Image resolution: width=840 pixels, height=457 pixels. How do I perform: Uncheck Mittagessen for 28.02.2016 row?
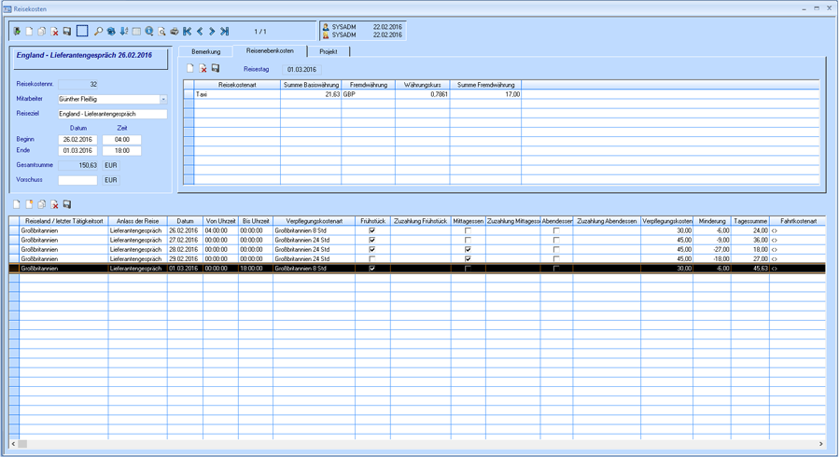click(468, 249)
